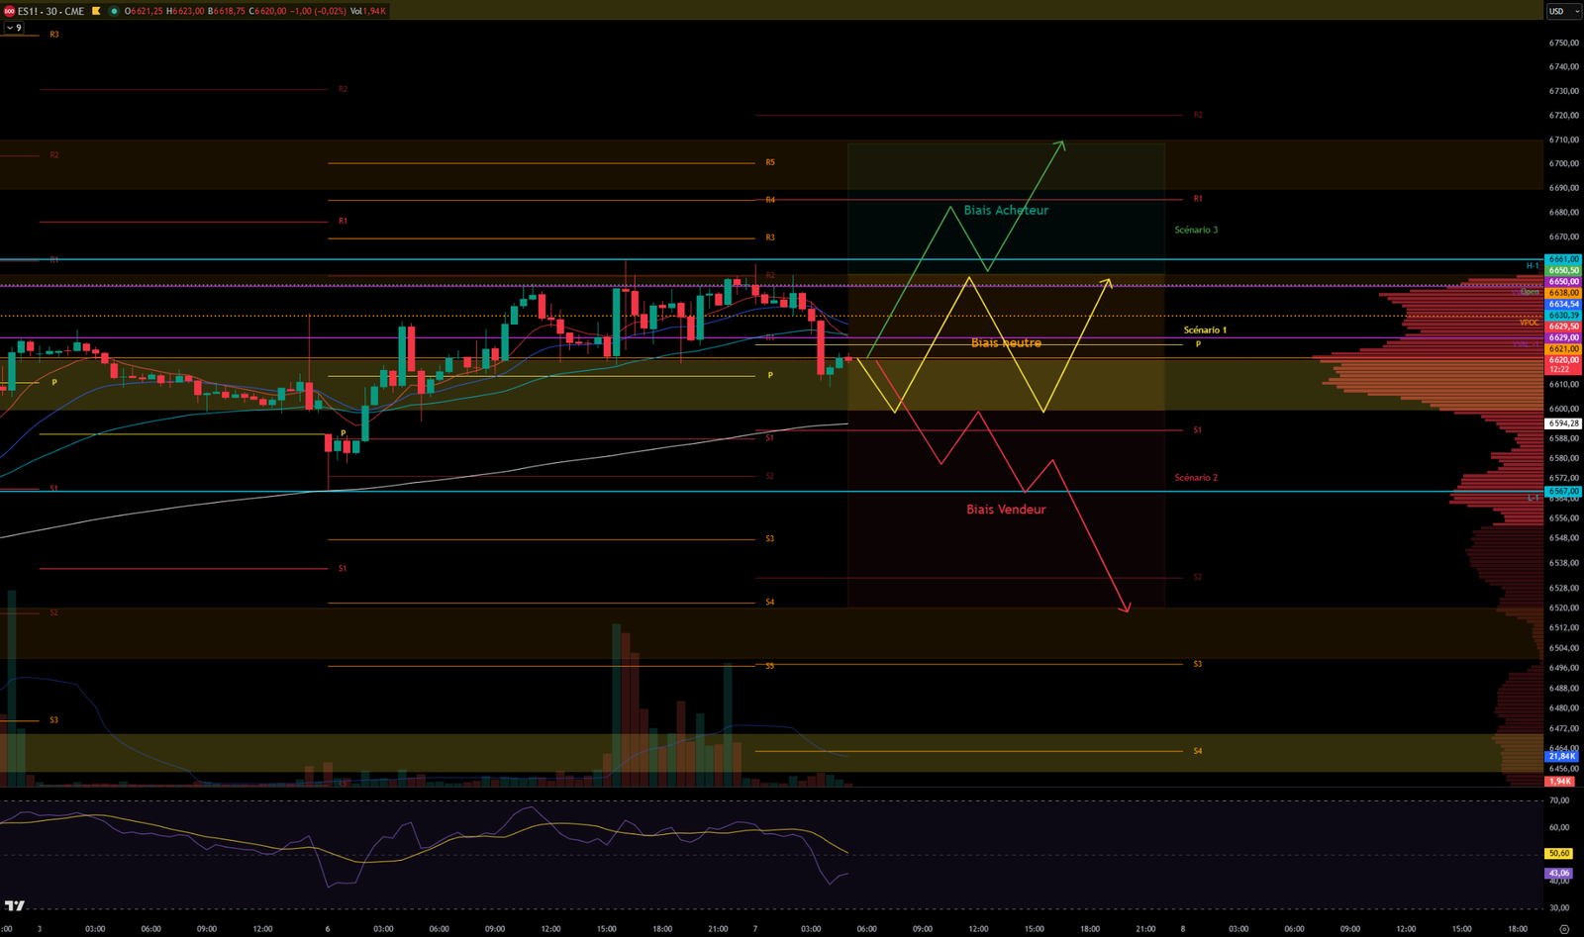Click the yellow flag icon beside CME

[96, 11]
